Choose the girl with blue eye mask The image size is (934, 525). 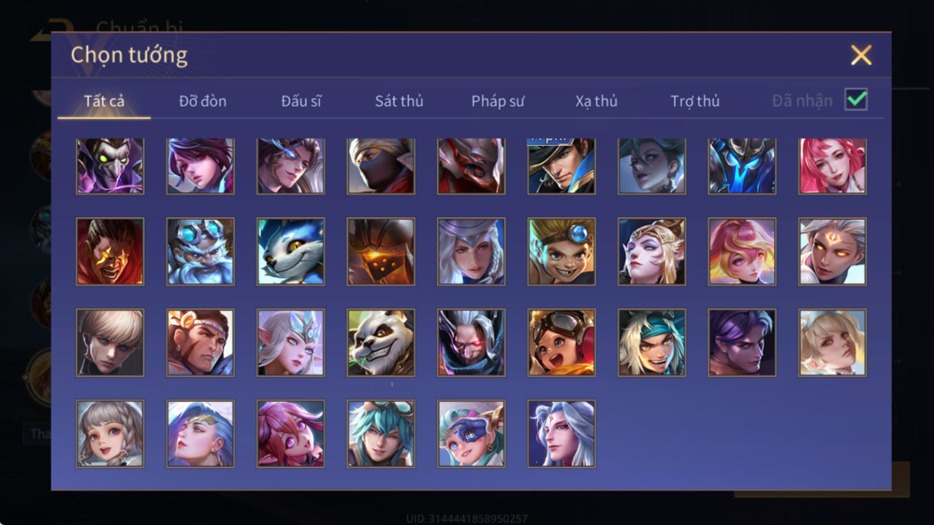(x=471, y=434)
